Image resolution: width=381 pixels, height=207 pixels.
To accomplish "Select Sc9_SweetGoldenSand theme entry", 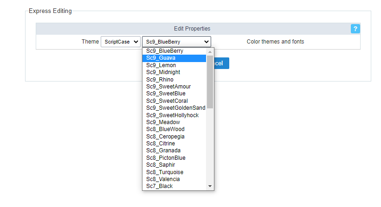I will (x=174, y=108).
